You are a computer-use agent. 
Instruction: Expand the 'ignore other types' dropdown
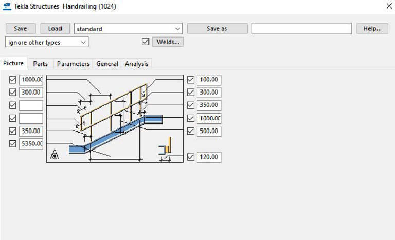click(x=47, y=42)
